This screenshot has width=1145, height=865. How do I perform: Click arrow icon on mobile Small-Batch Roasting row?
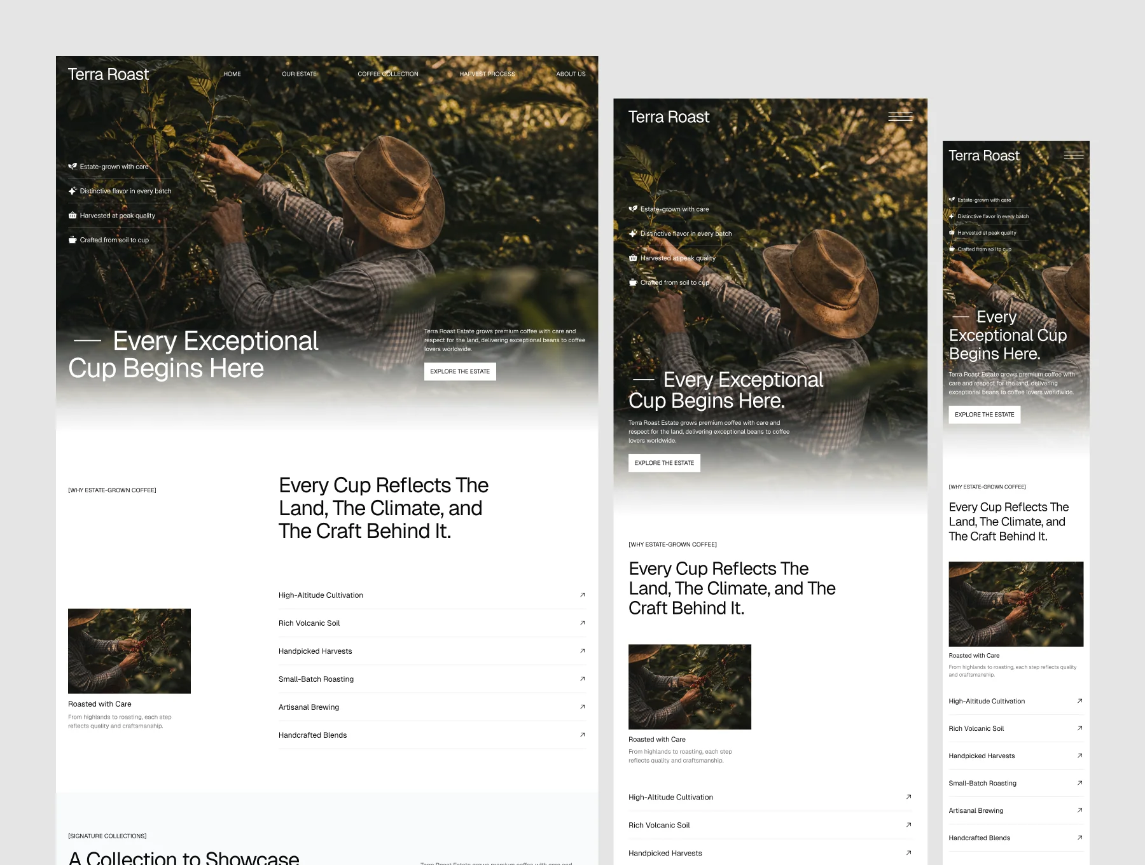(1079, 783)
